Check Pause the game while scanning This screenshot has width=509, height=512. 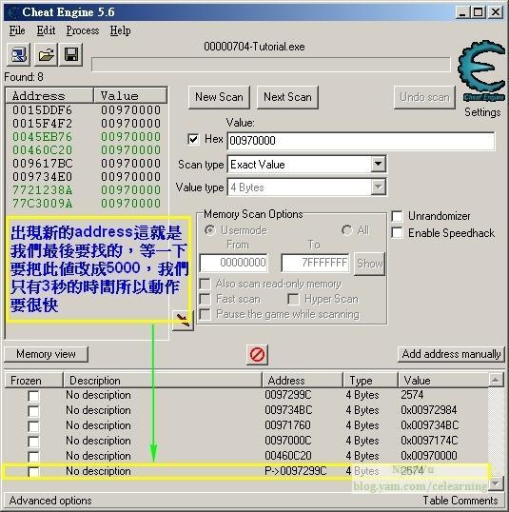205,314
